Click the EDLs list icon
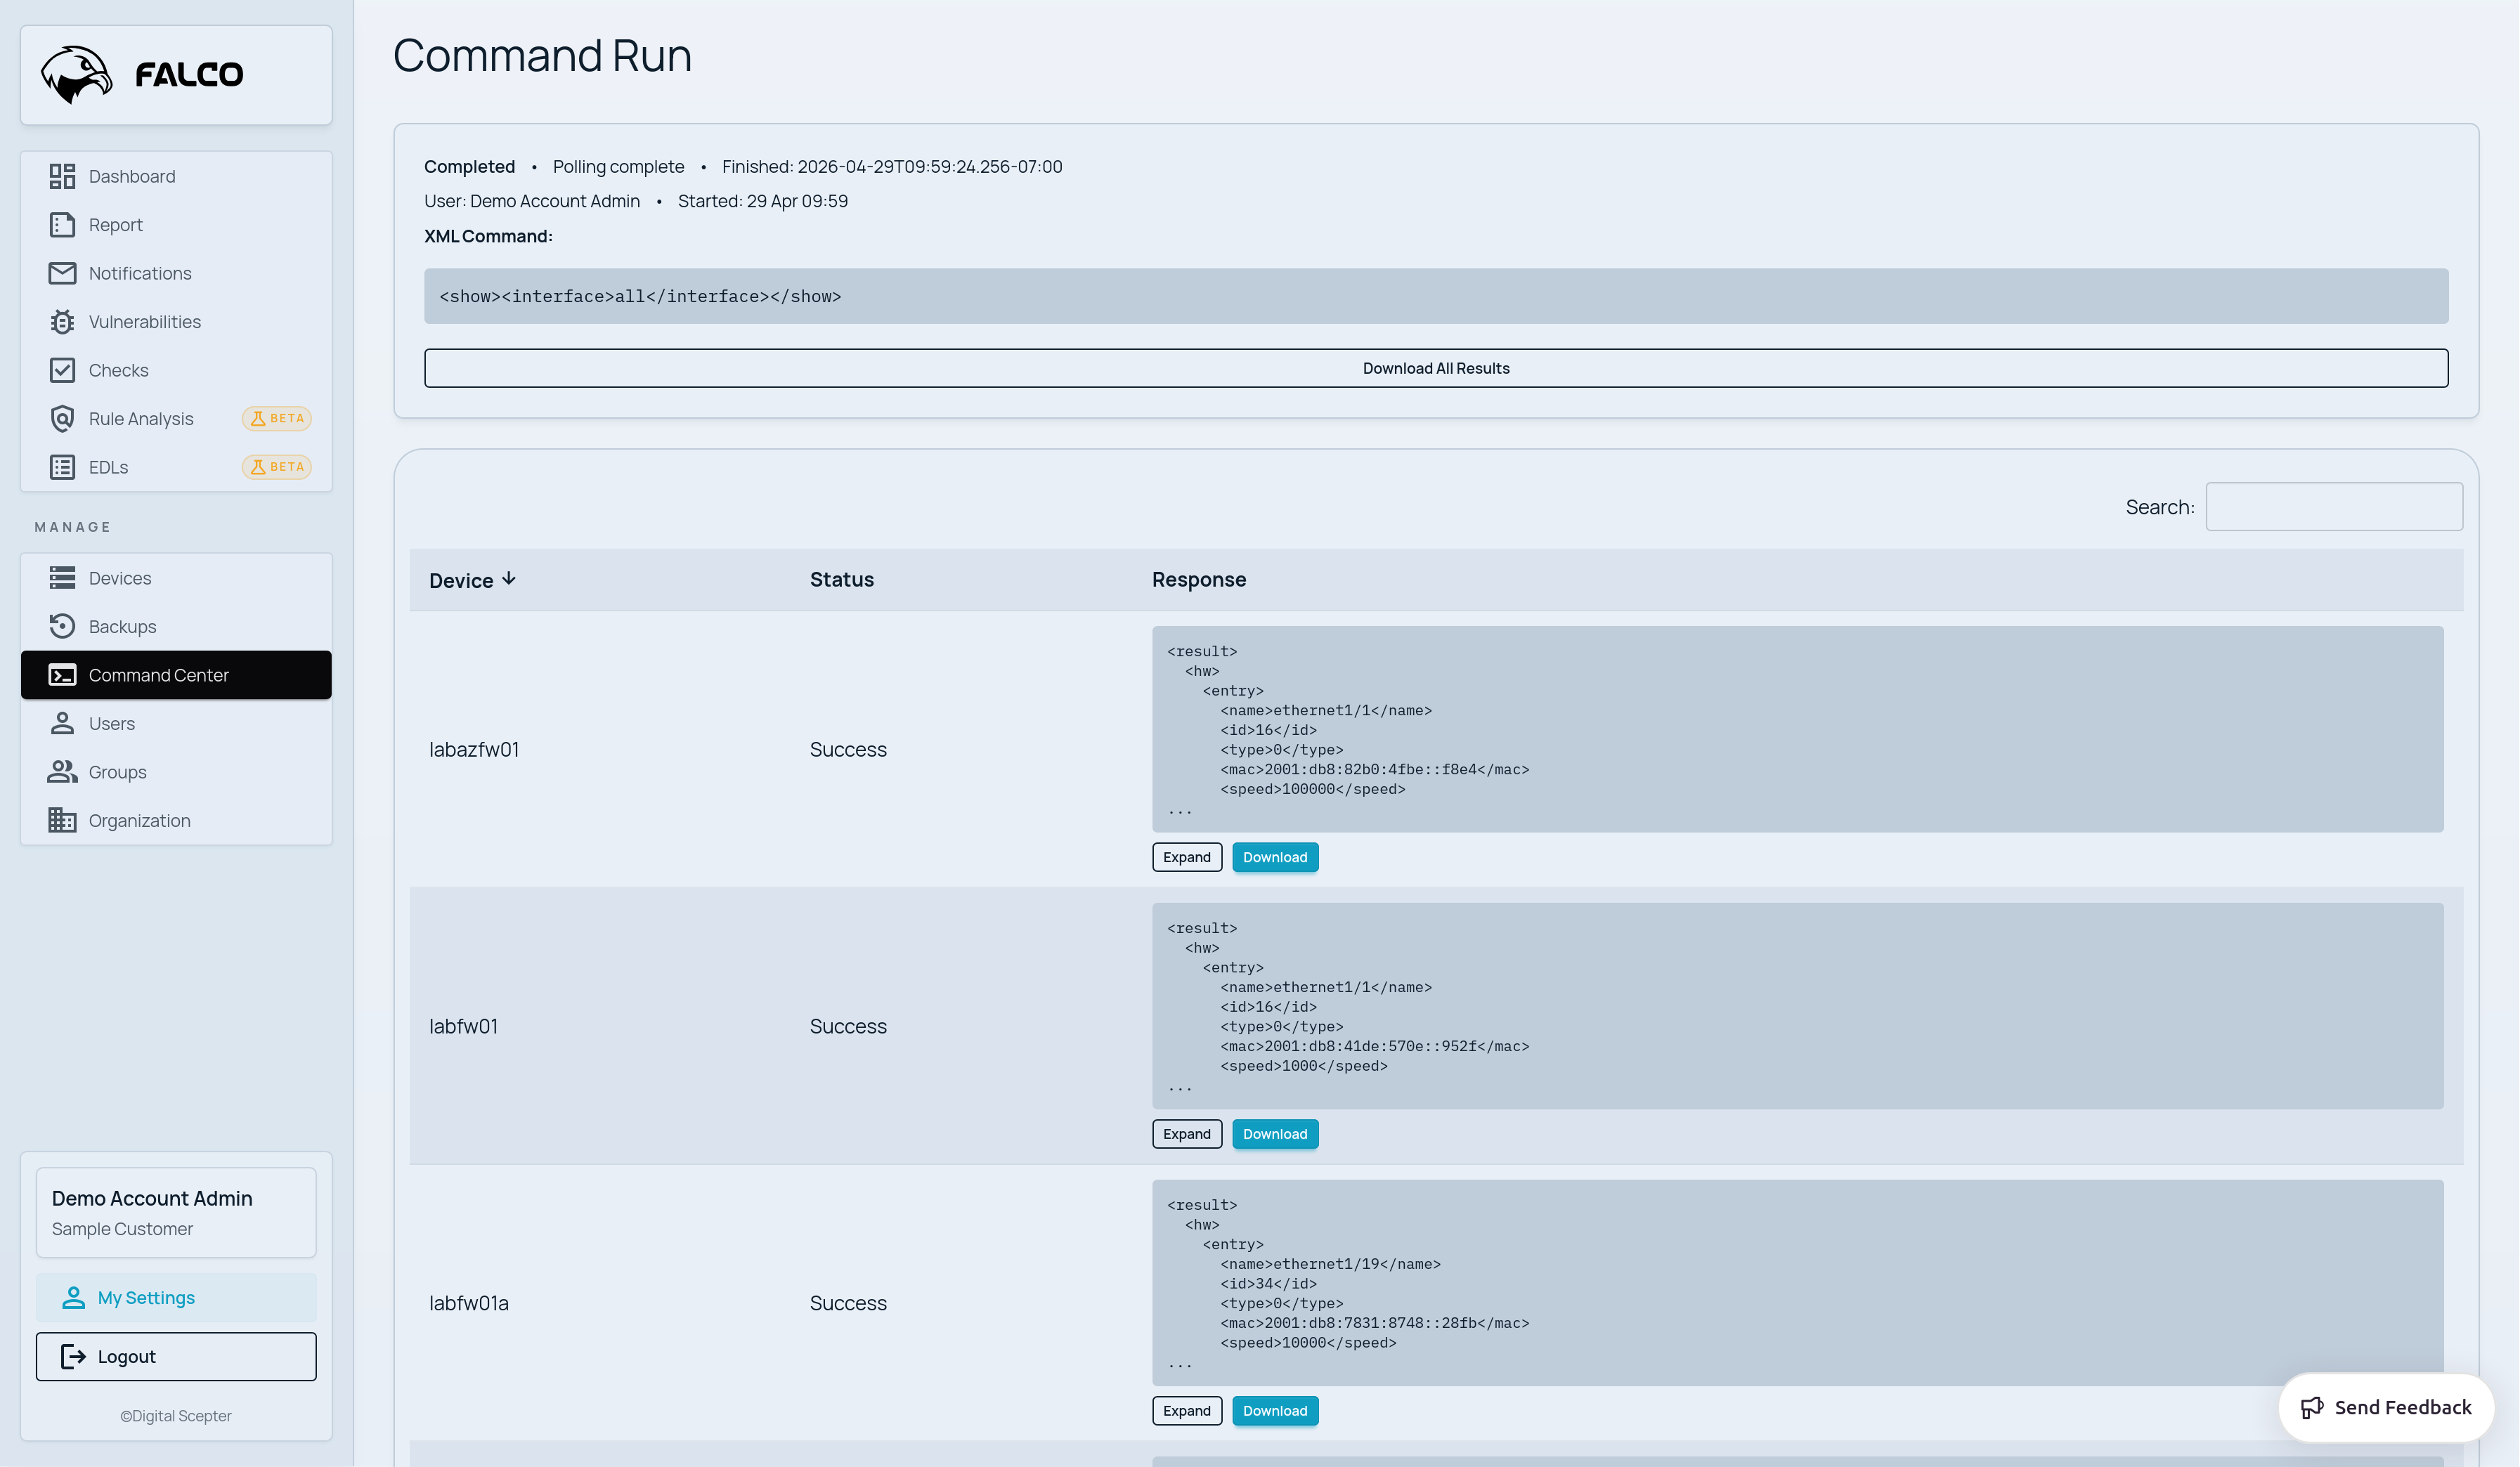Screen dimensions: 2520x1467 click(62, 467)
